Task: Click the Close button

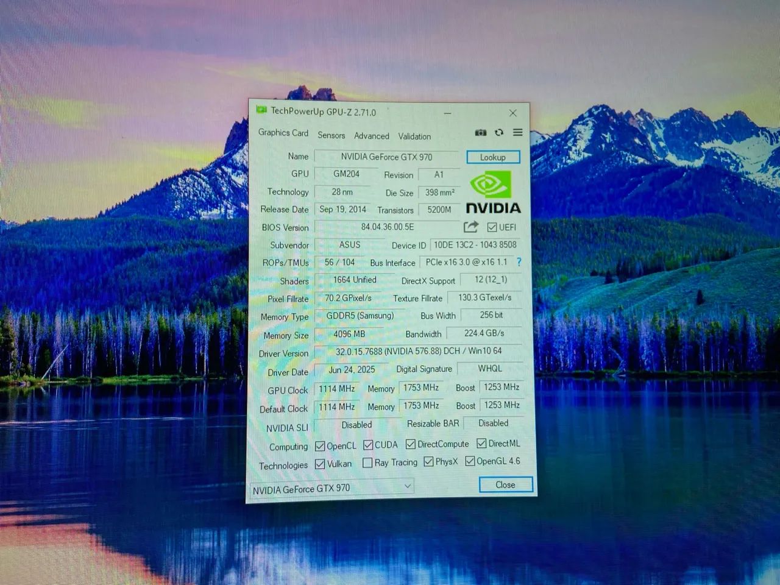Action: tap(506, 484)
